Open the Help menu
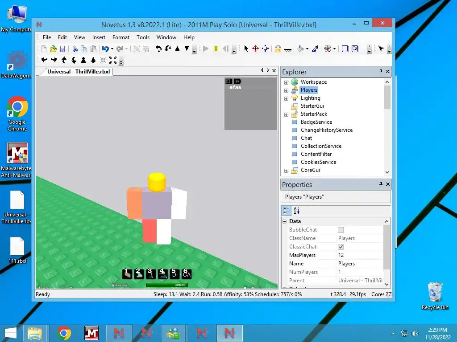Screen dimensions: 457x342 pos(189,37)
